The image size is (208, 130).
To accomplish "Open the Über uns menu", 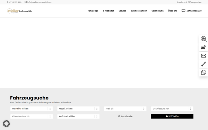I will point(172,11).
